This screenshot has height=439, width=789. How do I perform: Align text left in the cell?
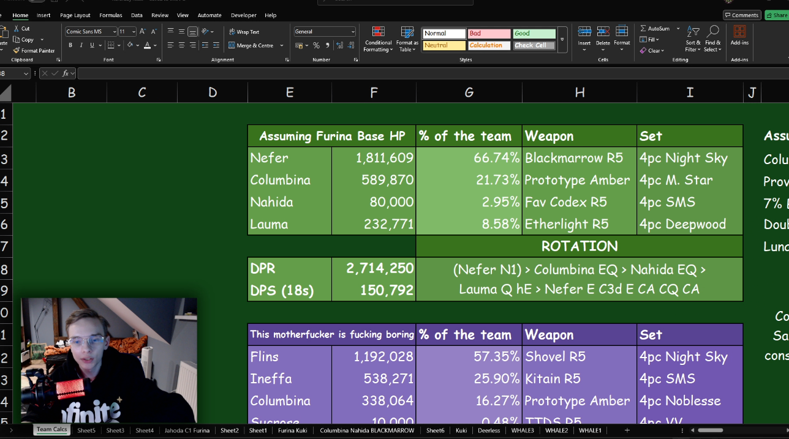[x=170, y=45]
